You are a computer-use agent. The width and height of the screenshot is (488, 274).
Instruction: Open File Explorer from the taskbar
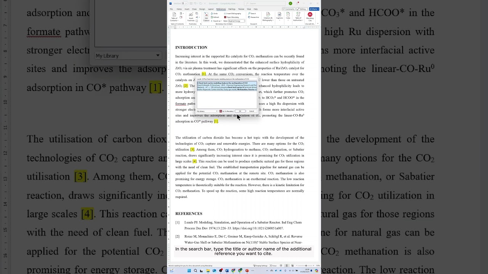(208, 271)
